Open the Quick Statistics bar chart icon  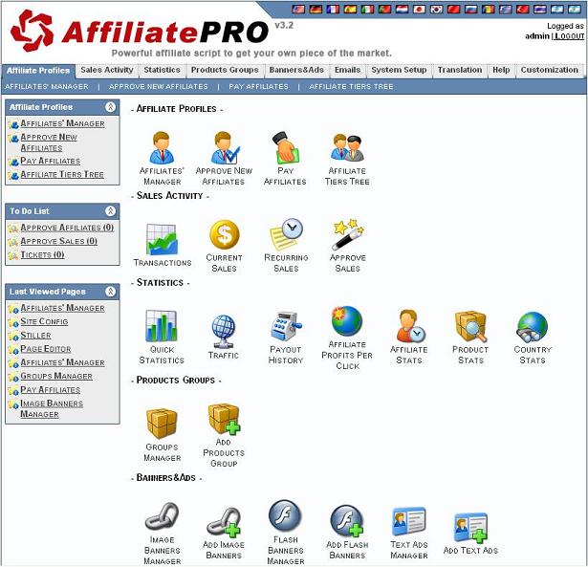click(x=162, y=326)
